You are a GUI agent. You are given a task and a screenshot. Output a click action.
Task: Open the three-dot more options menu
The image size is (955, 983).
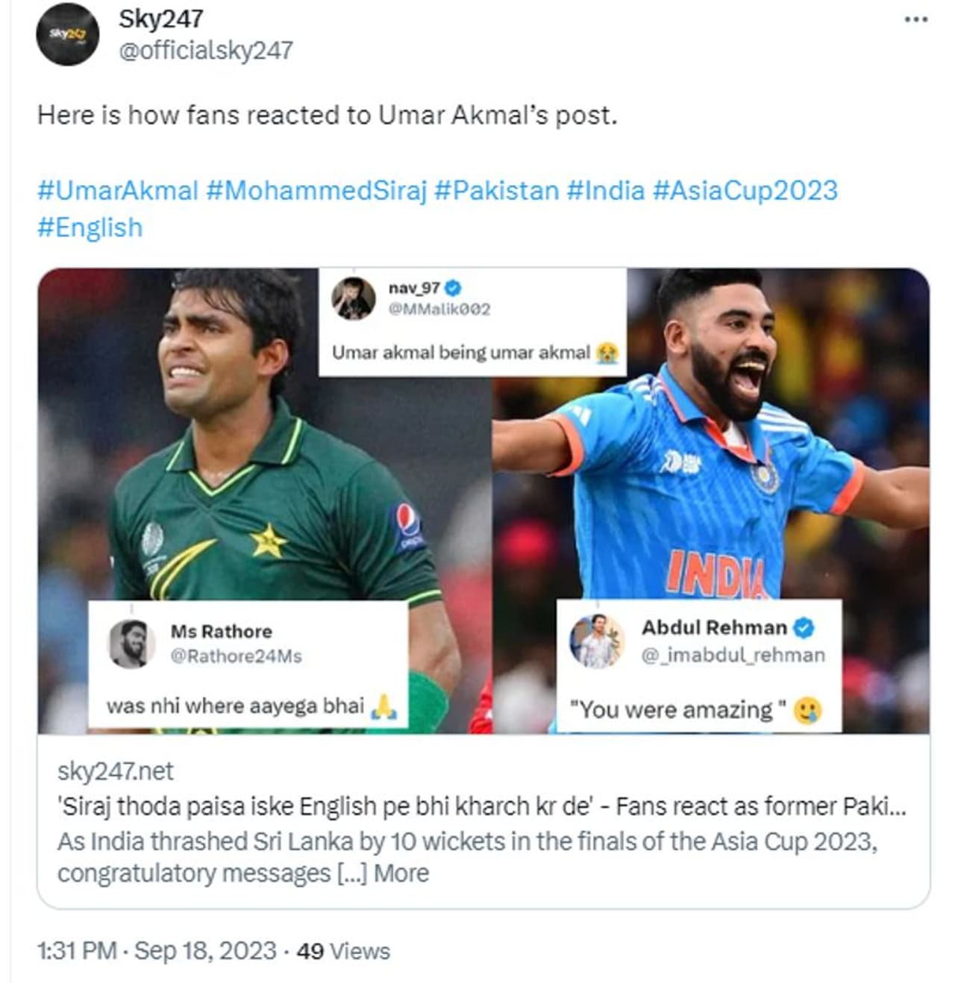tap(915, 20)
